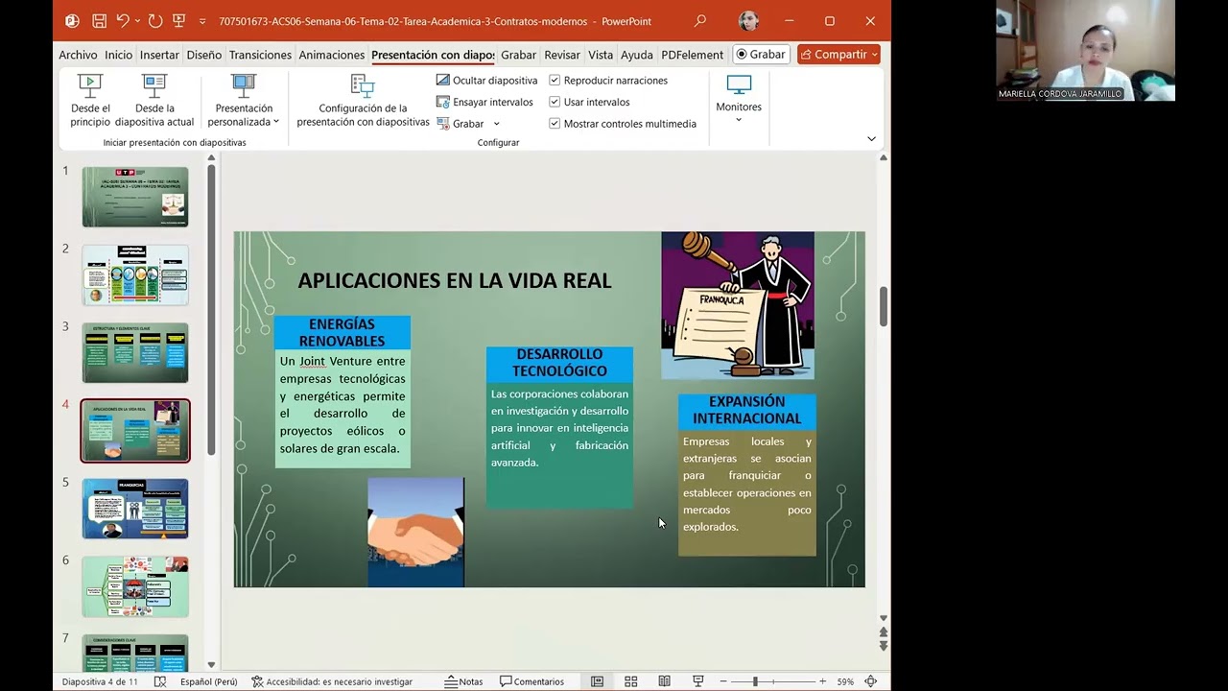The image size is (1228, 691).
Task: Click the spell check icon in status bar
Action: click(160, 681)
